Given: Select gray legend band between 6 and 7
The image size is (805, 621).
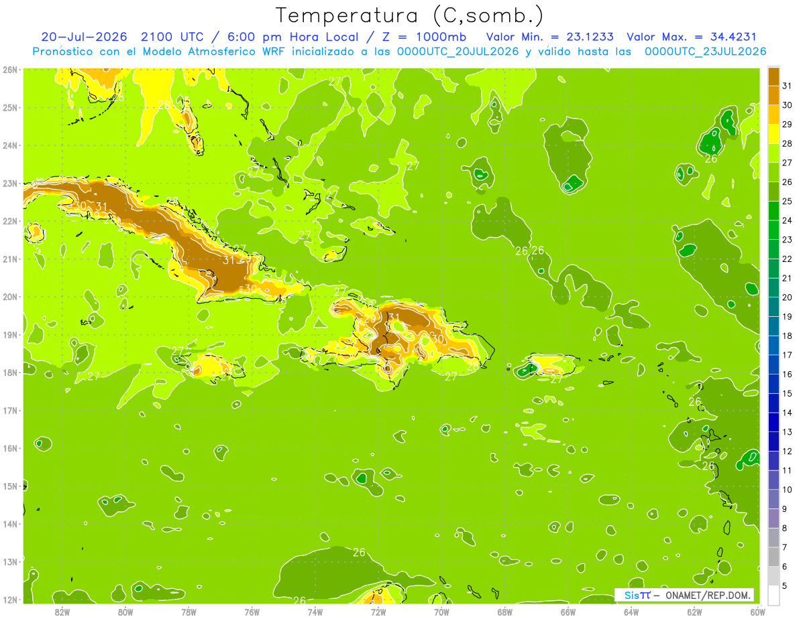Looking at the screenshot, I should (773, 557).
